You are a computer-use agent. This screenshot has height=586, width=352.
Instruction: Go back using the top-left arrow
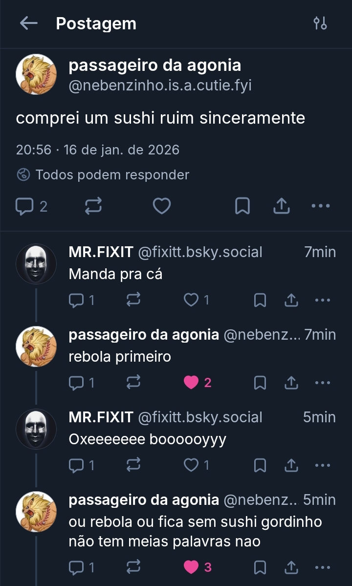pos(28,23)
